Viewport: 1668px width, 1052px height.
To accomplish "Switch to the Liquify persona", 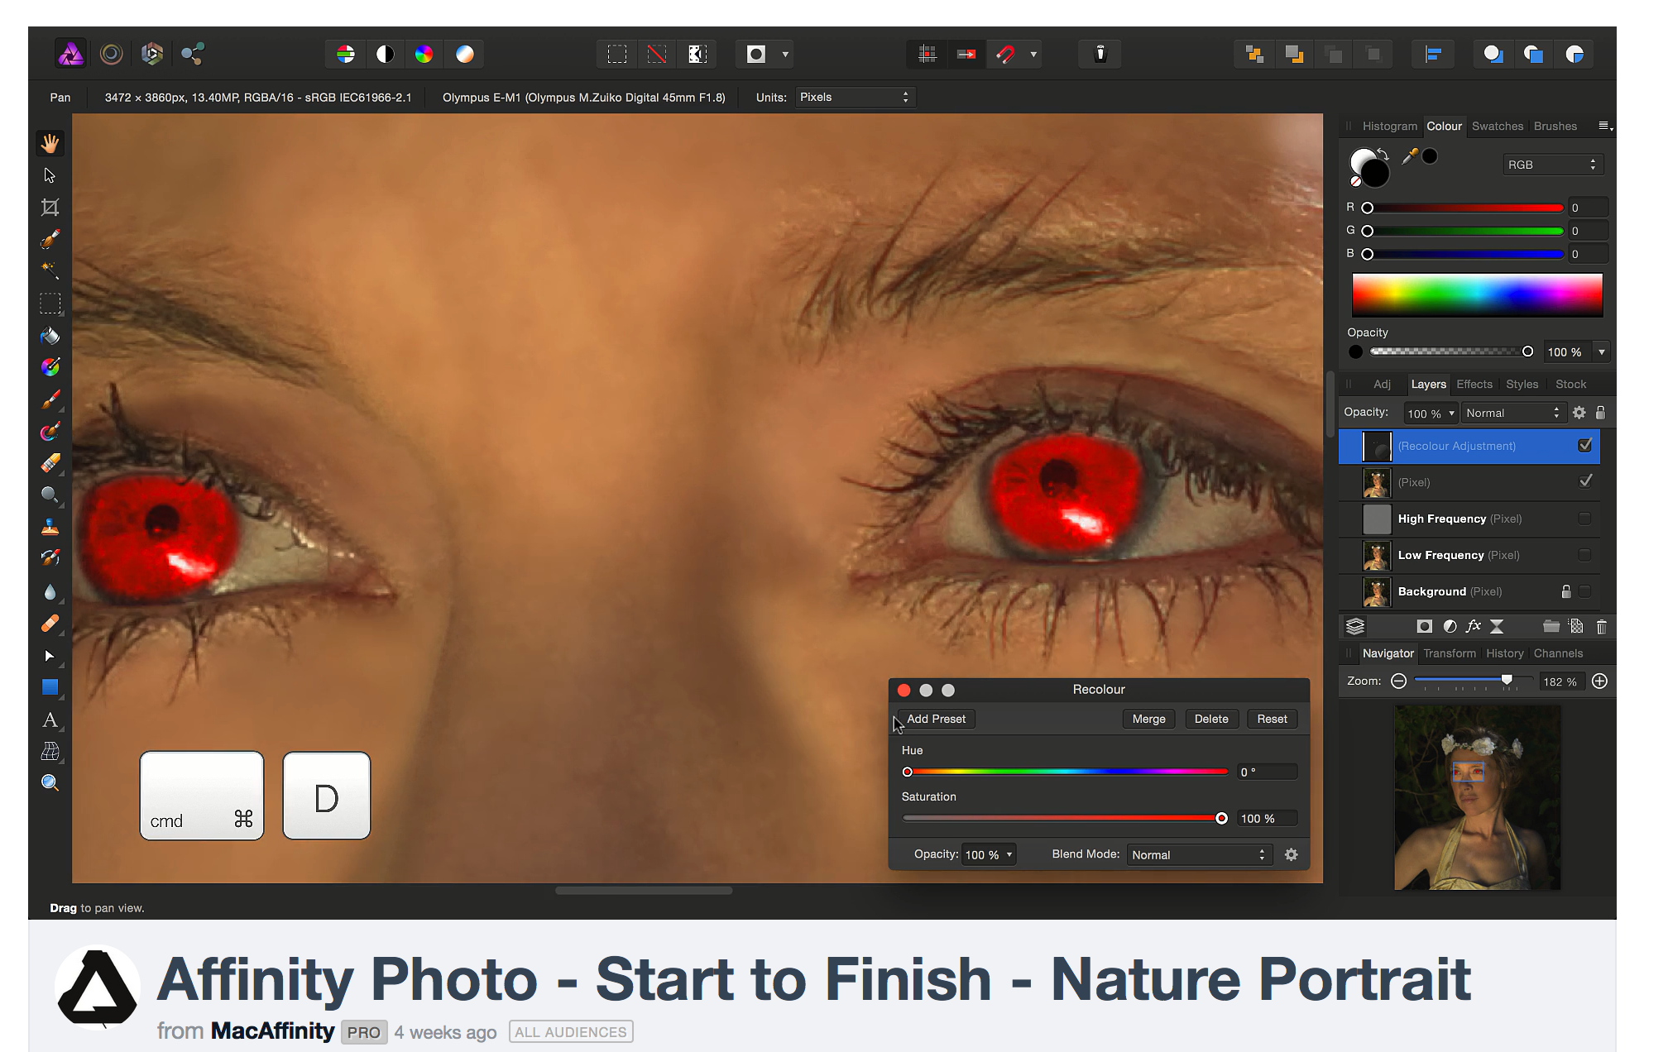I will pos(112,54).
